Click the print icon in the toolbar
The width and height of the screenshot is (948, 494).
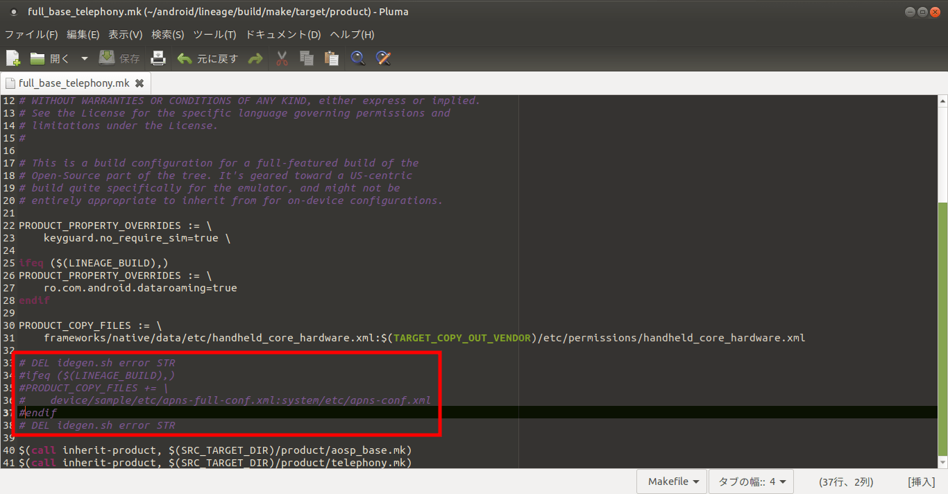158,59
